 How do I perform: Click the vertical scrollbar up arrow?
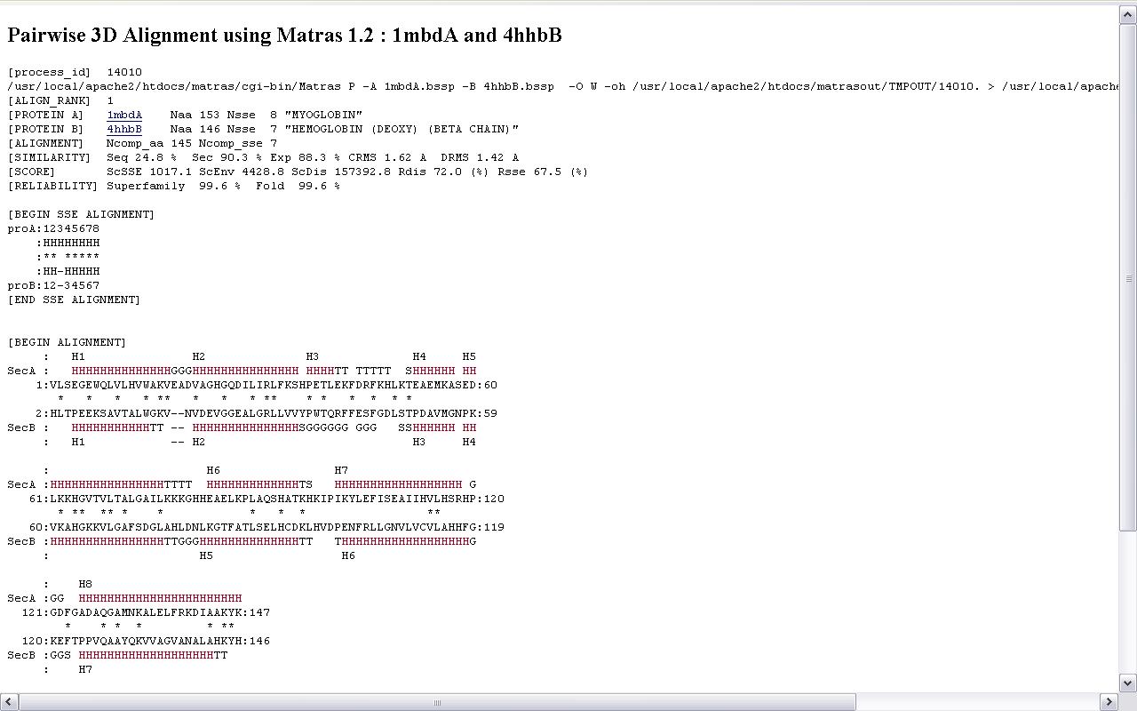[1128, 15]
